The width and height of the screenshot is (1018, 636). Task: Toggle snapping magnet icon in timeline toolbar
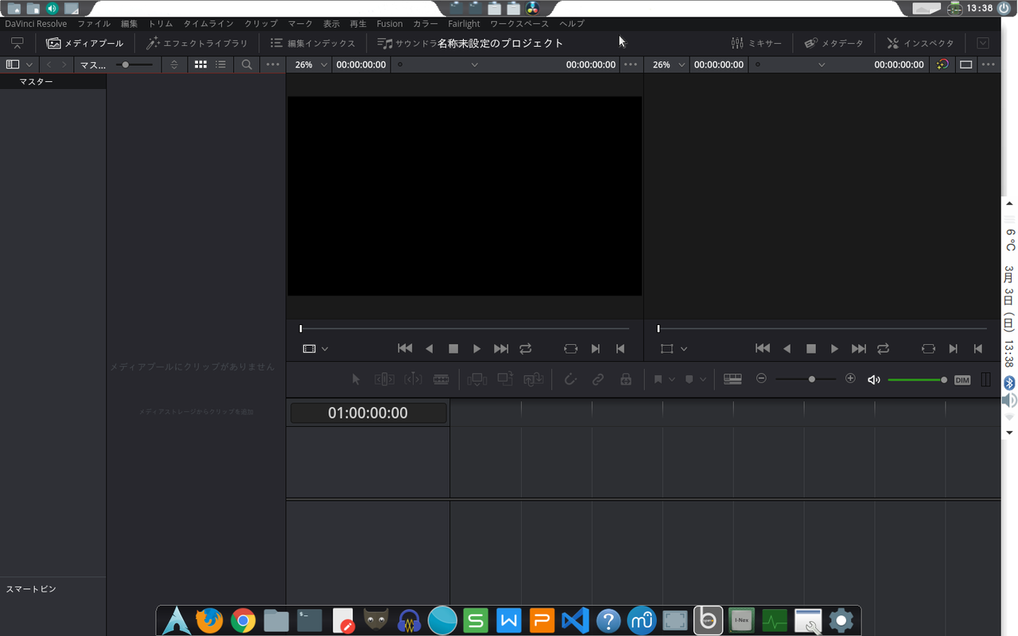(x=570, y=380)
